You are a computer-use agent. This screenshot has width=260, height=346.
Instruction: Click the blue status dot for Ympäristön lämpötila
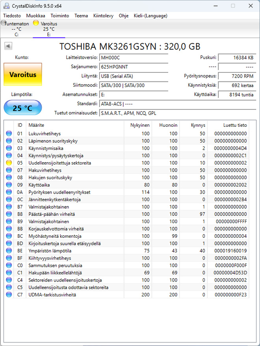point(9,251)
